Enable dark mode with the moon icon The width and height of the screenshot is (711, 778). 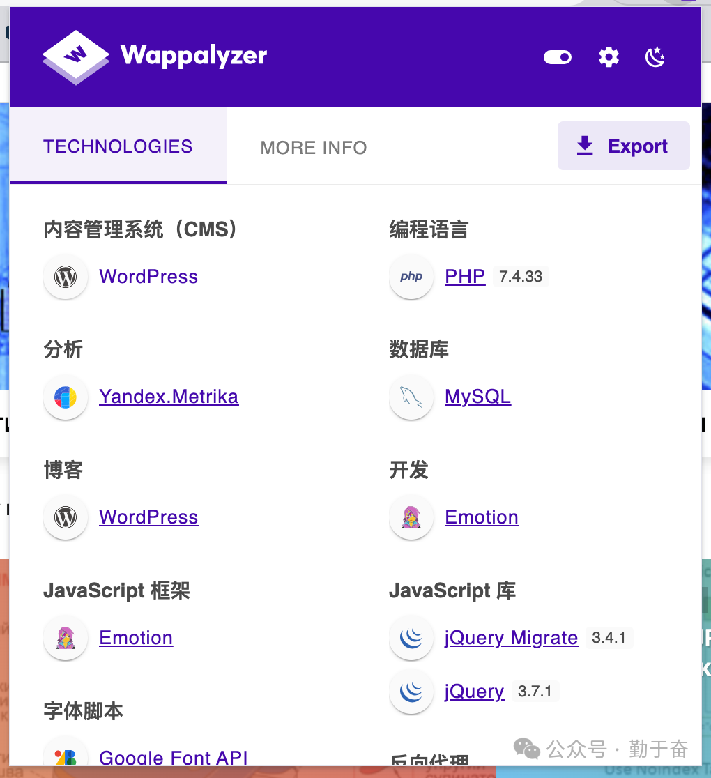tap(654, 57)
